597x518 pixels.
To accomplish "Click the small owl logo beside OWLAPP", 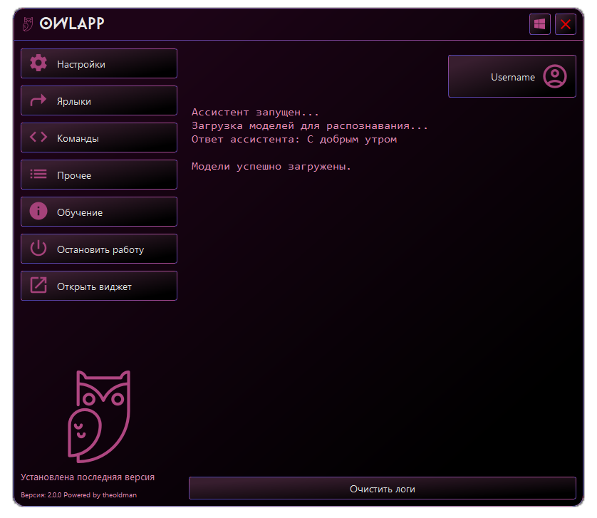I will point(28,24).
